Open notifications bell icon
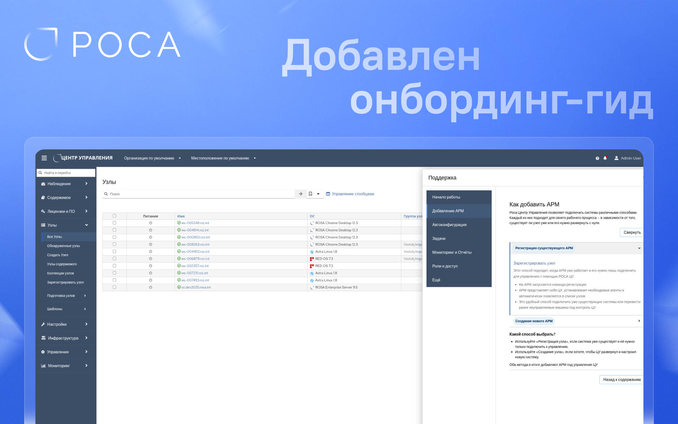678x424 pixels. pyautogui.click(x=605, y=158)
